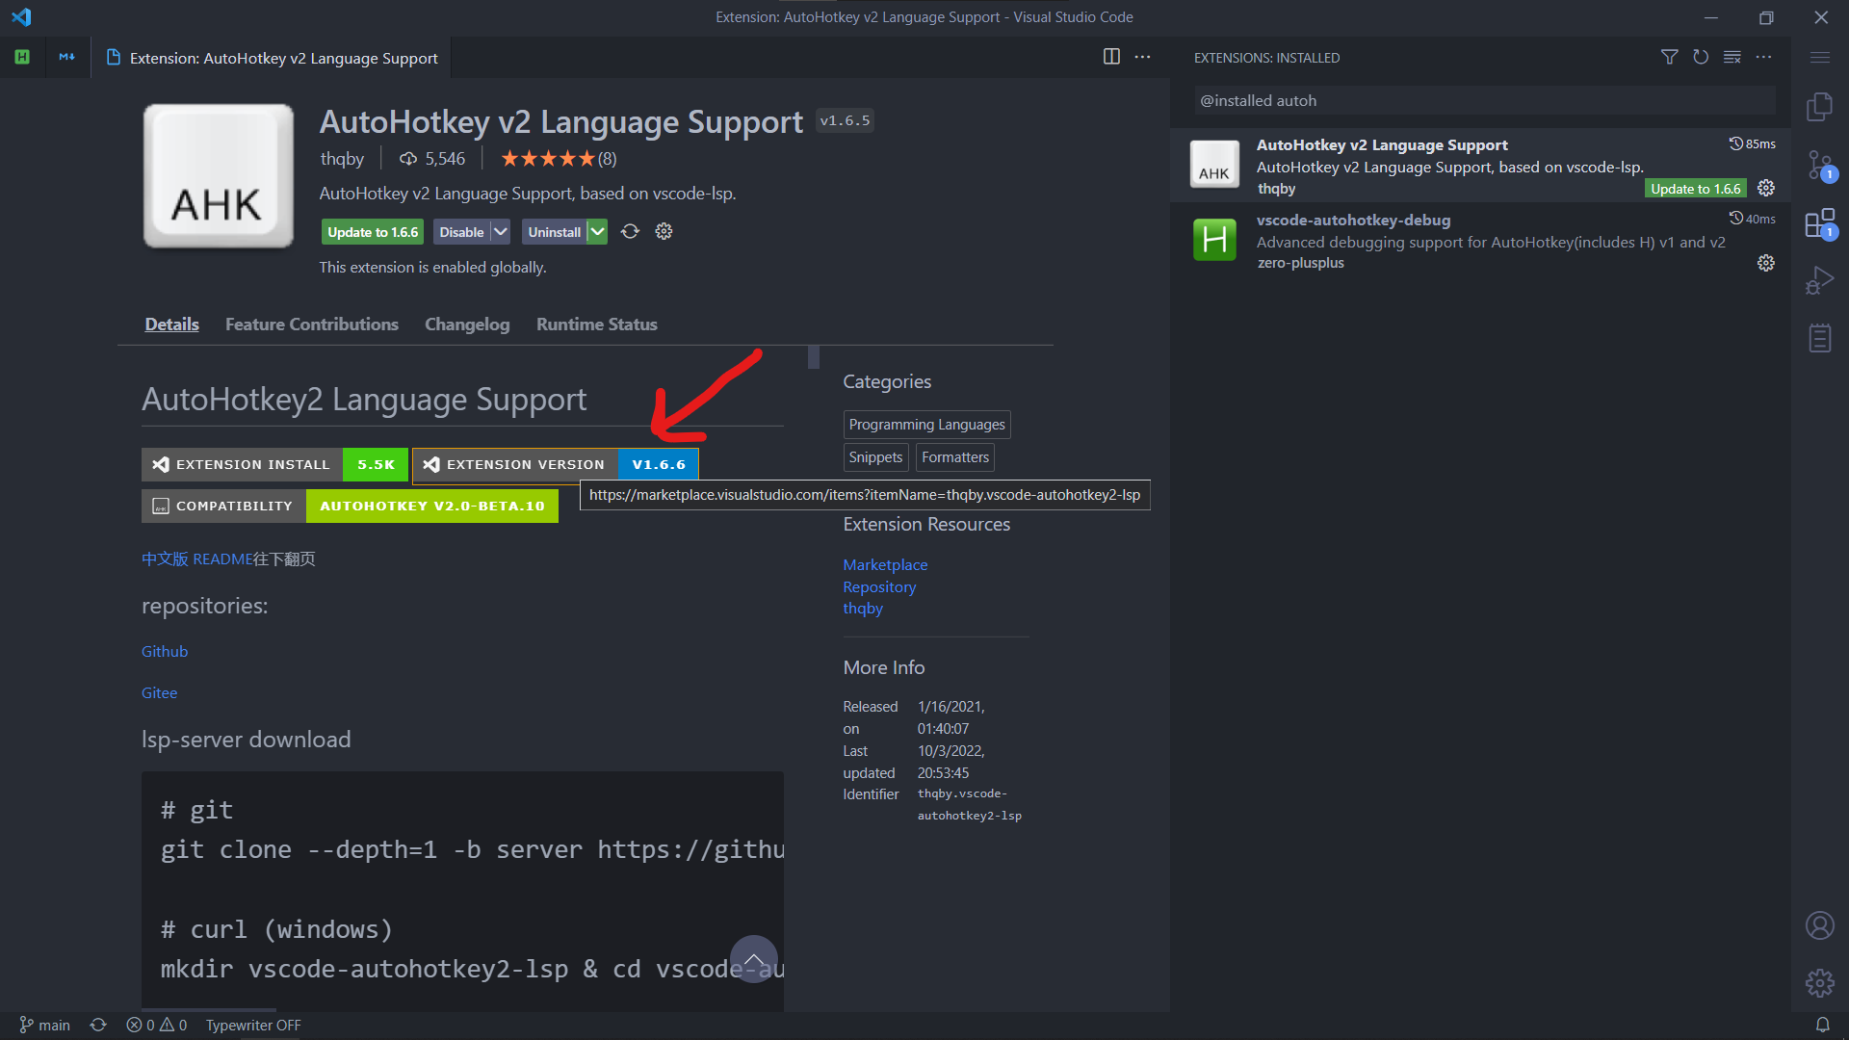Open the Github repository link
The width and height of the screenshot is (1849, 1040).
click(164, 651)
